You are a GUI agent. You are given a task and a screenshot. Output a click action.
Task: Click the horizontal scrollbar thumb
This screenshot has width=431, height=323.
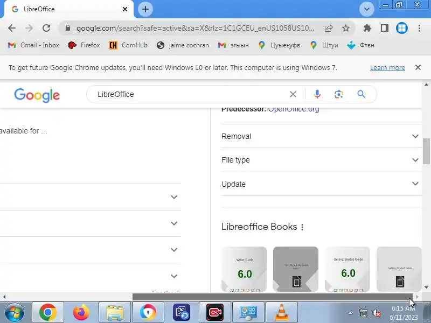pyautogui.click(x=273, y=297)
